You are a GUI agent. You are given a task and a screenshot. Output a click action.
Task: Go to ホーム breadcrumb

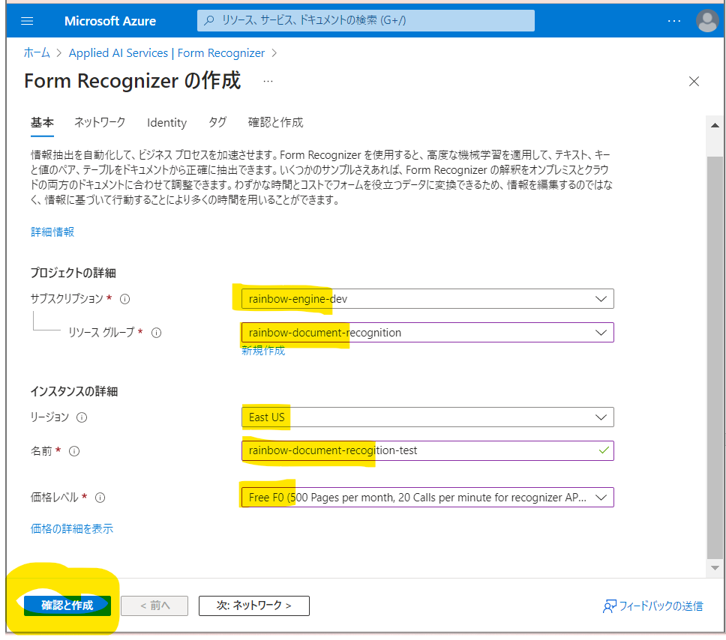[37, 53]
